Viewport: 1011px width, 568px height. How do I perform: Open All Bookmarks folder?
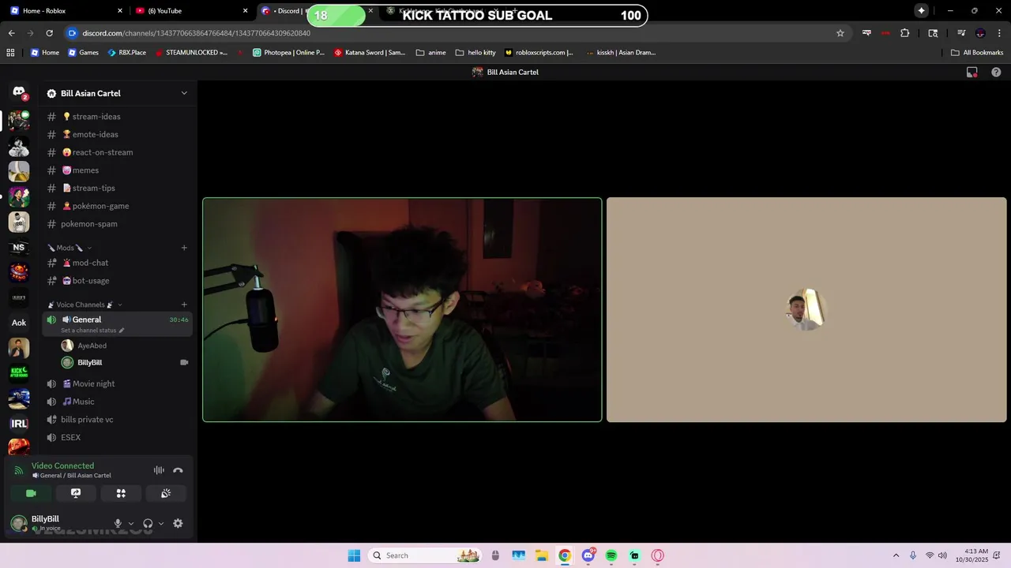(977, 53)
